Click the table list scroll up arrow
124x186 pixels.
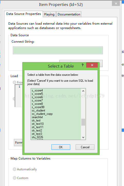pyautogui.click(x=83, y=91)
